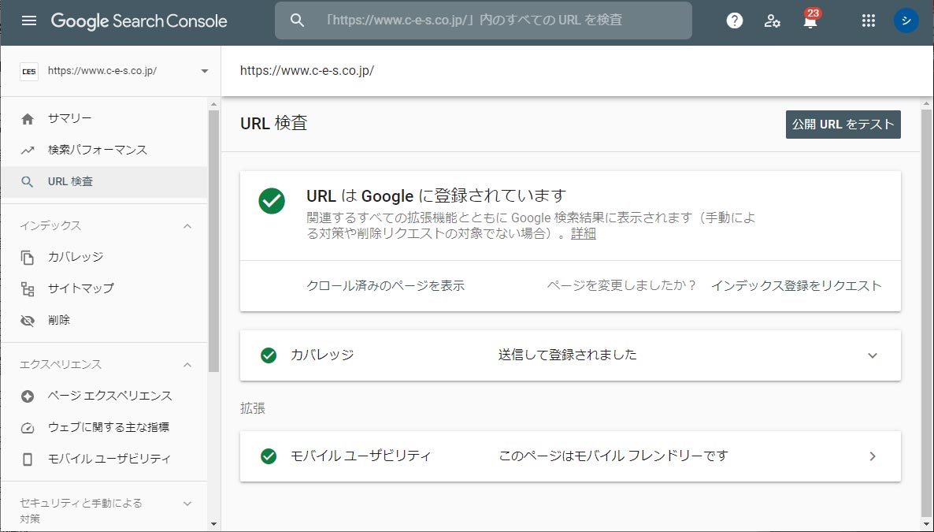Viewport: 934px width, 532px height.
Task: Click the sitemap tree icon beside サイトマップ
Action: click(x=28, y=288)
